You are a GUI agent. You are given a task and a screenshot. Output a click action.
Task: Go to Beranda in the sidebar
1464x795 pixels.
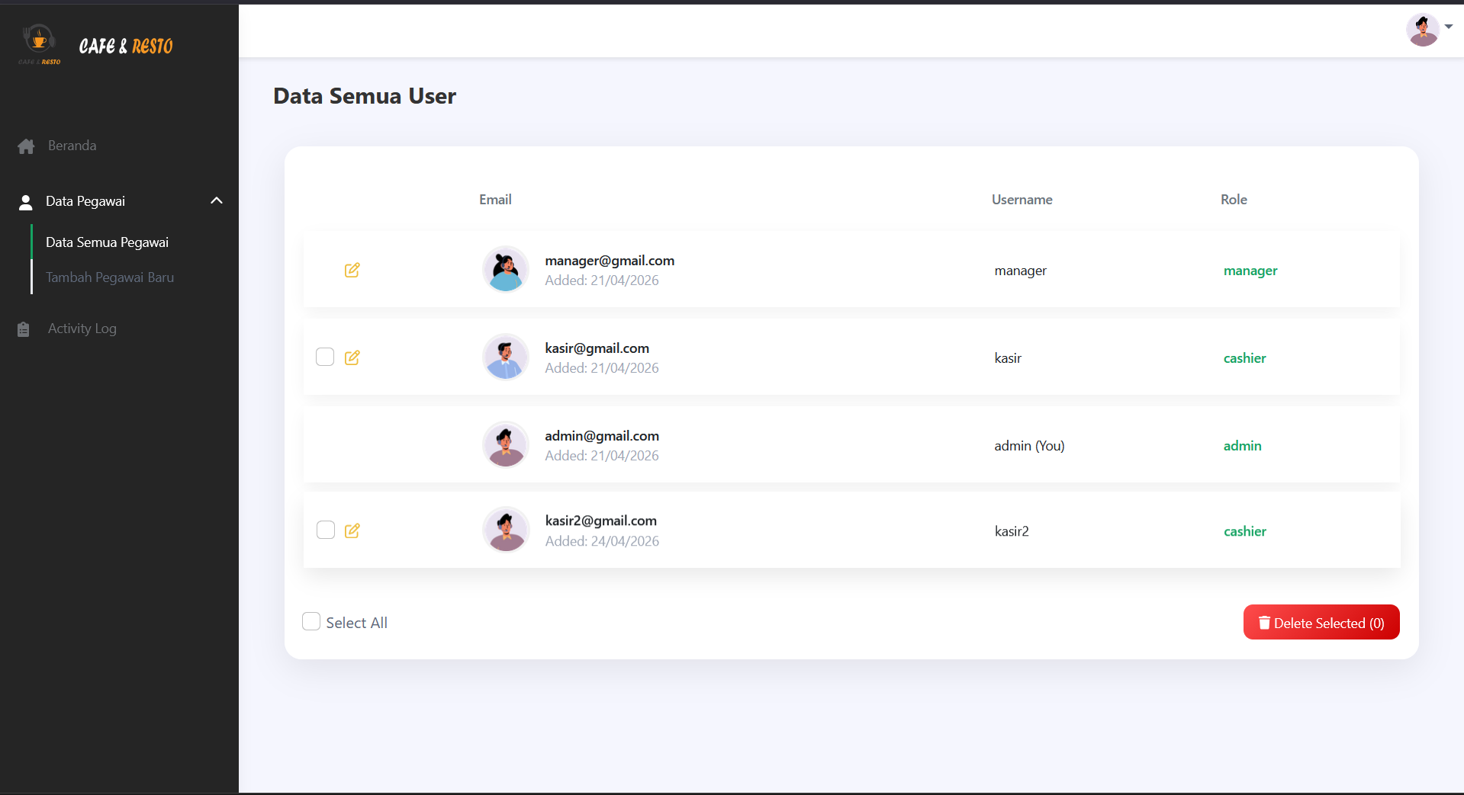[x=72, y=146]
